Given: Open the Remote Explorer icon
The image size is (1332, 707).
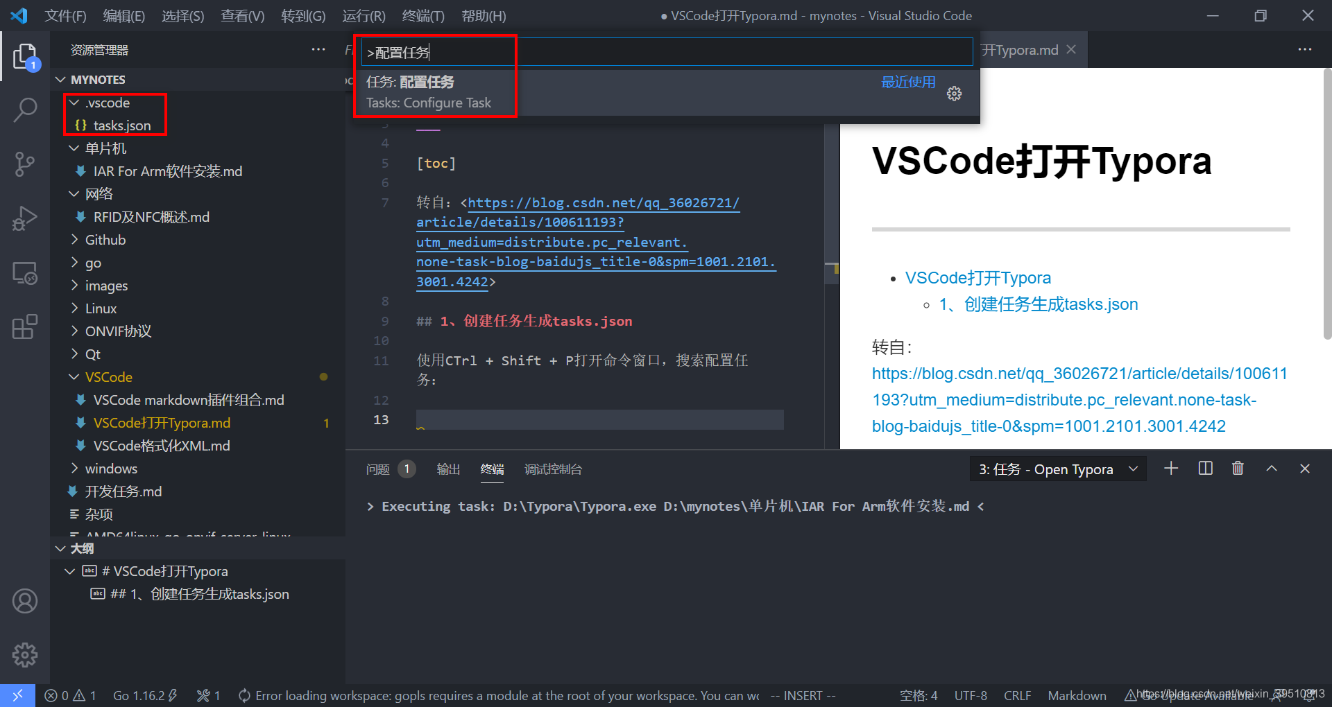Looking at the screenshot, I should point(25,273).
